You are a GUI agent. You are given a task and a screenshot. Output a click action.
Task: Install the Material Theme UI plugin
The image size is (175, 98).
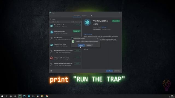tap(77, 25)
